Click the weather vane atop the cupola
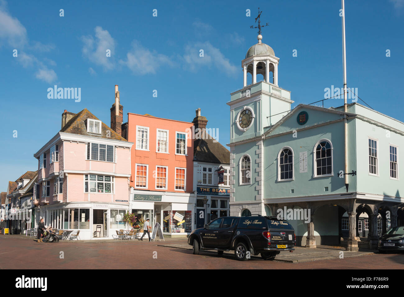Screen dimensions: 404x297 pyautogui.click(x=259, y=21)
